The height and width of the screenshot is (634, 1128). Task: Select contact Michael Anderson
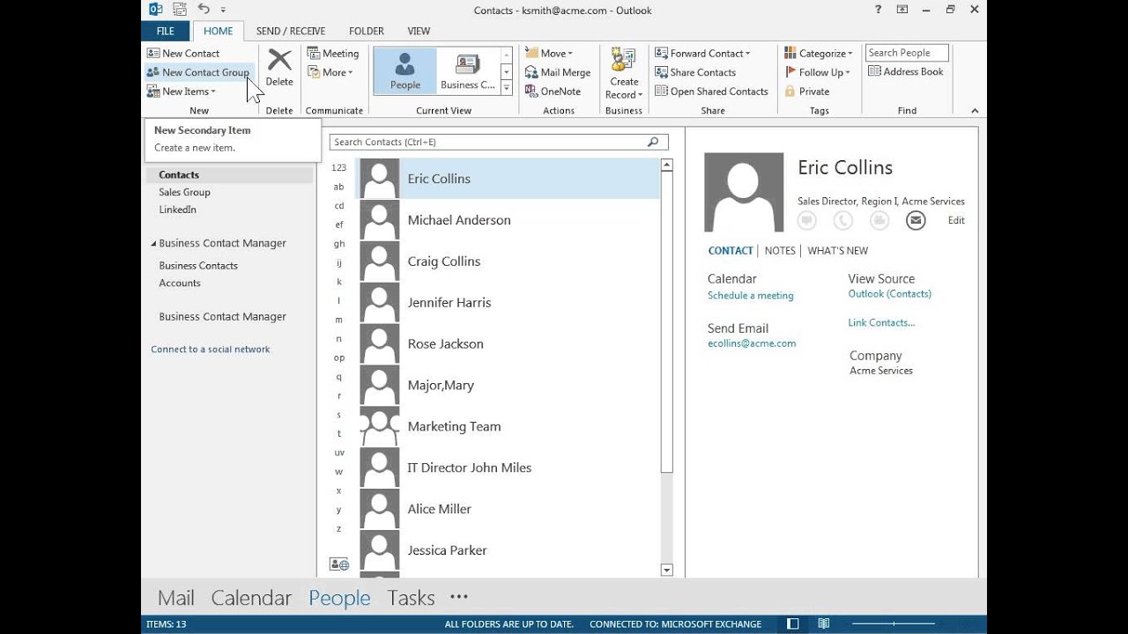pos(508,220)
